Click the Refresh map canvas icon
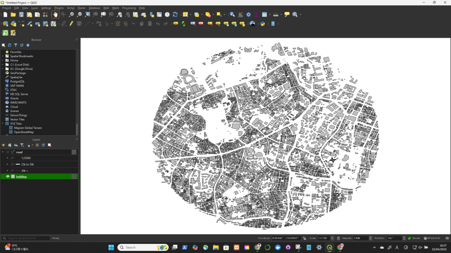The image size is (451, 253). (x=175, y=14)
